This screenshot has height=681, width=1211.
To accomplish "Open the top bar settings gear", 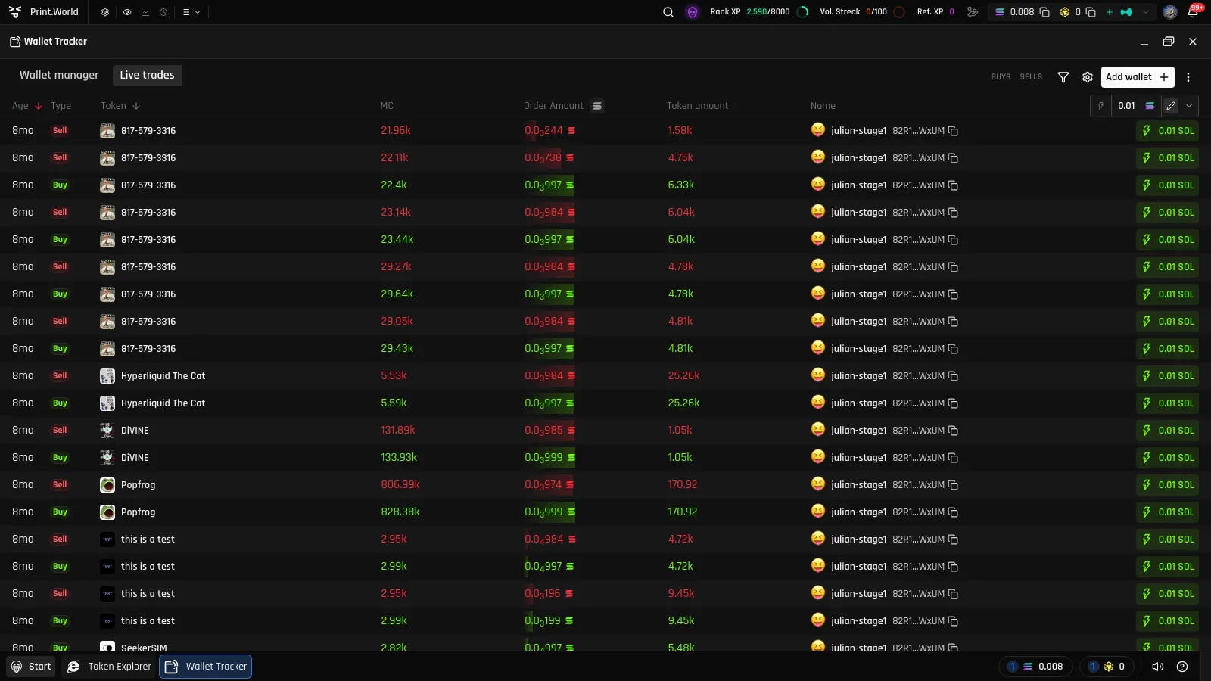I will point(105,12).
